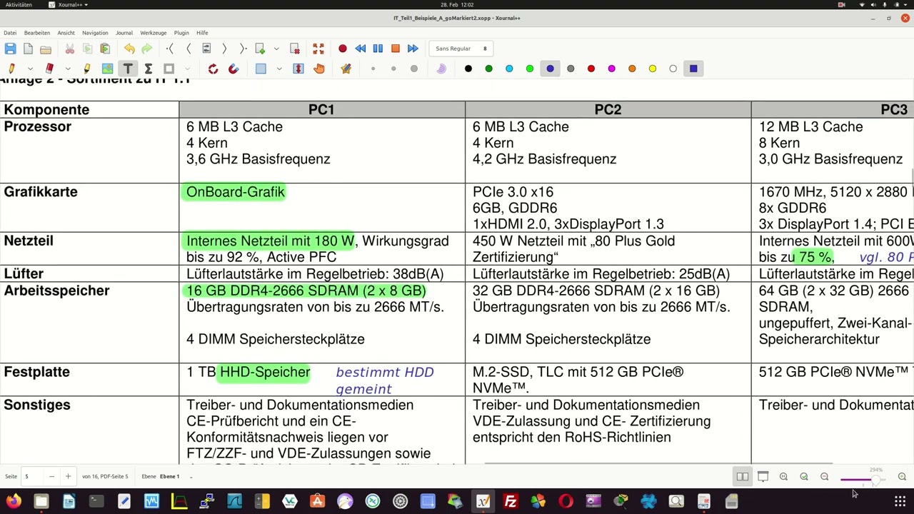Image resolution: width=914 pixels, height=514 pixels.
Task: Open the Plugin menu
Action: (181, 33)
